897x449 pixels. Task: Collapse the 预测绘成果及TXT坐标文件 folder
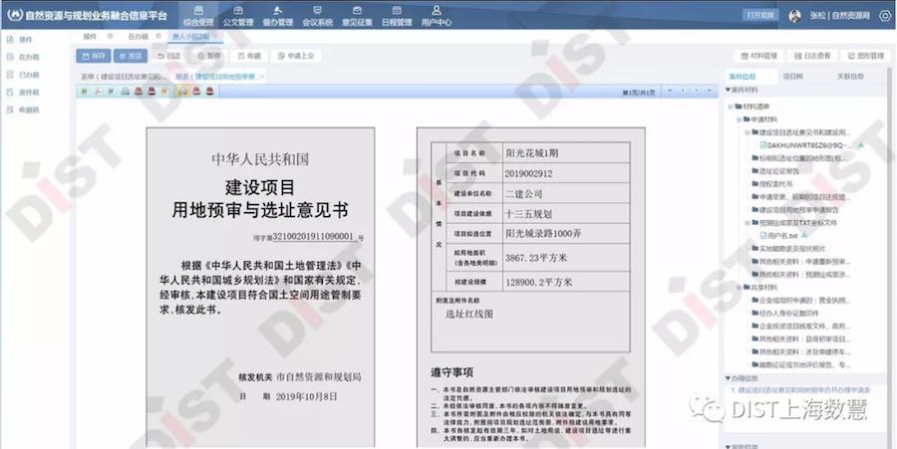tap(747, 223)
